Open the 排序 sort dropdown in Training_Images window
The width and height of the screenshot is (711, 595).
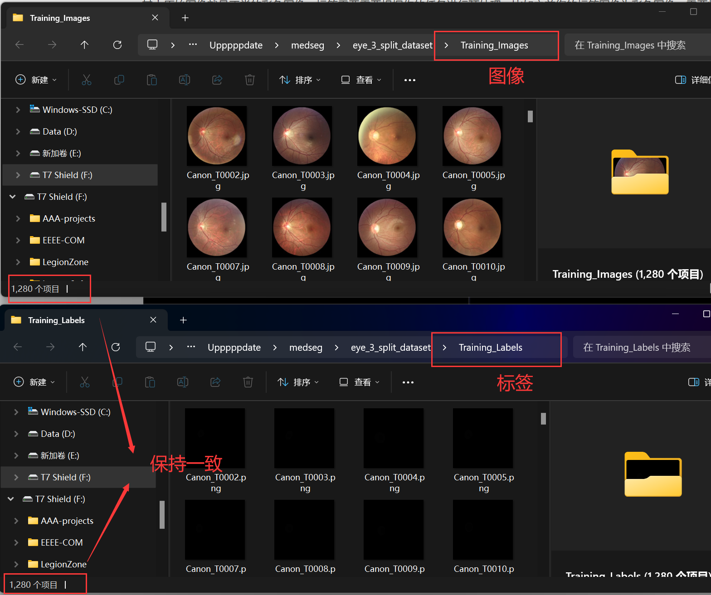tap(300, 80)
